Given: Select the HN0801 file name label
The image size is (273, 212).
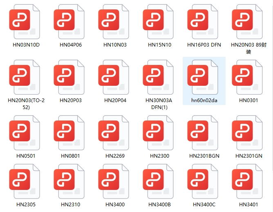Looking at the screenshot, I should pos(71,156).
